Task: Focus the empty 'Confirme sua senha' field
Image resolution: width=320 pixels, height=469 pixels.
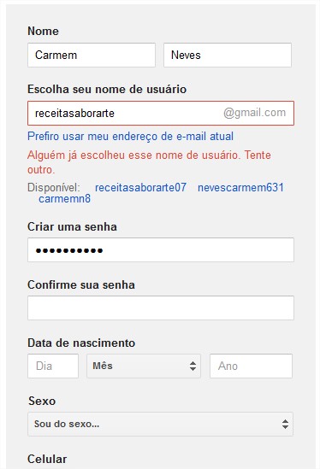Action: pyautogui.click(x=161, y=308)
